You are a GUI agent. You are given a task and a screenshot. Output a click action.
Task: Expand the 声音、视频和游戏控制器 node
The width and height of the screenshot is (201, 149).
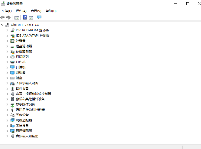click(7, 94)
